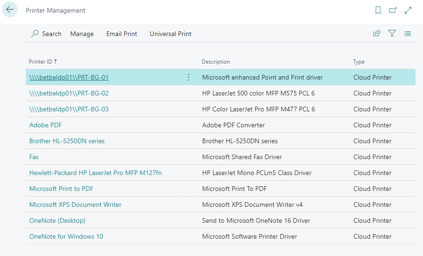Open the Fax printer
Image resolution: width=423 pixels, height=256 pixels.
tap(34, 157)
